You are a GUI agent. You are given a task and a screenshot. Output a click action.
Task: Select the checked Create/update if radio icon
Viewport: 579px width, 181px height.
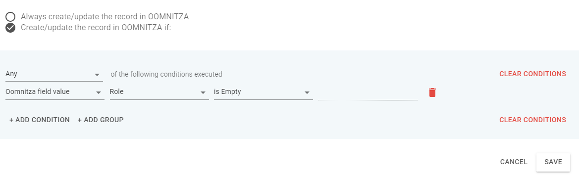coord(10,28)
